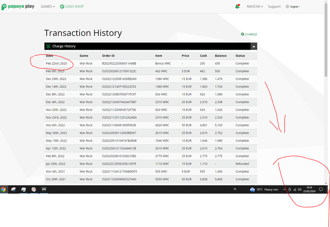Screen dimensions: 330x227
Task: Open the red circular taskbar app
Action: (x=34, y=189)
